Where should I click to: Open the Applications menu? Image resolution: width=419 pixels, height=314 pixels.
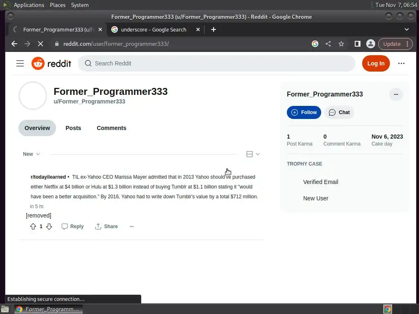[x=29, y=5]
